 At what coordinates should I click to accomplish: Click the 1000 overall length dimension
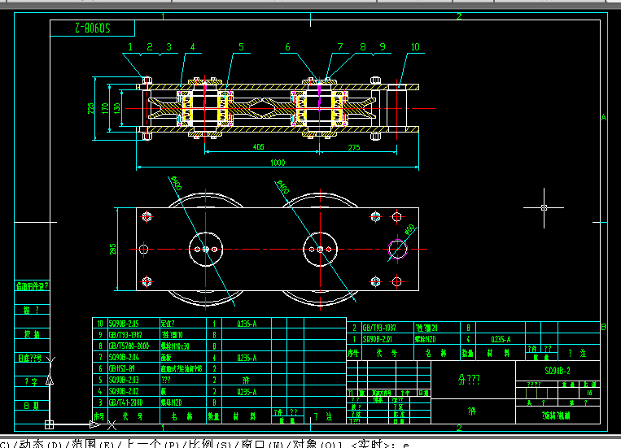278,163
